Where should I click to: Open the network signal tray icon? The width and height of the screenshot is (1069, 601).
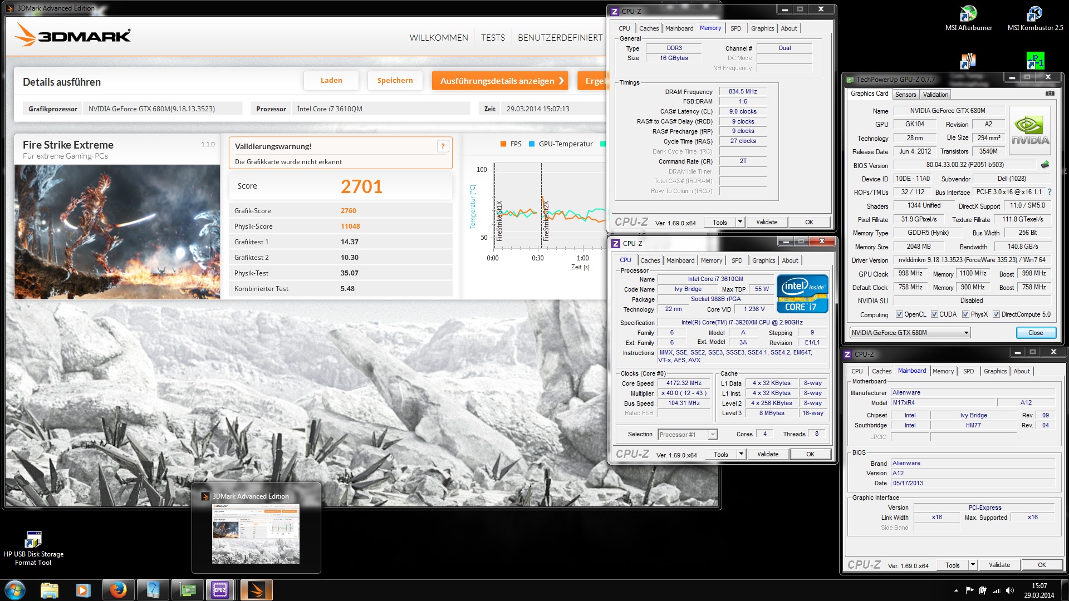996,590
